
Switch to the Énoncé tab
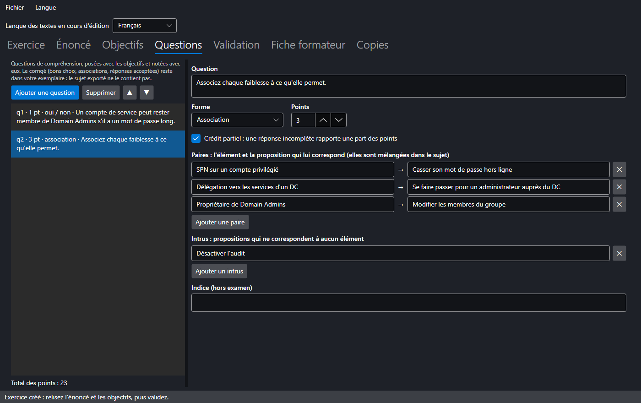click(73, 45)
